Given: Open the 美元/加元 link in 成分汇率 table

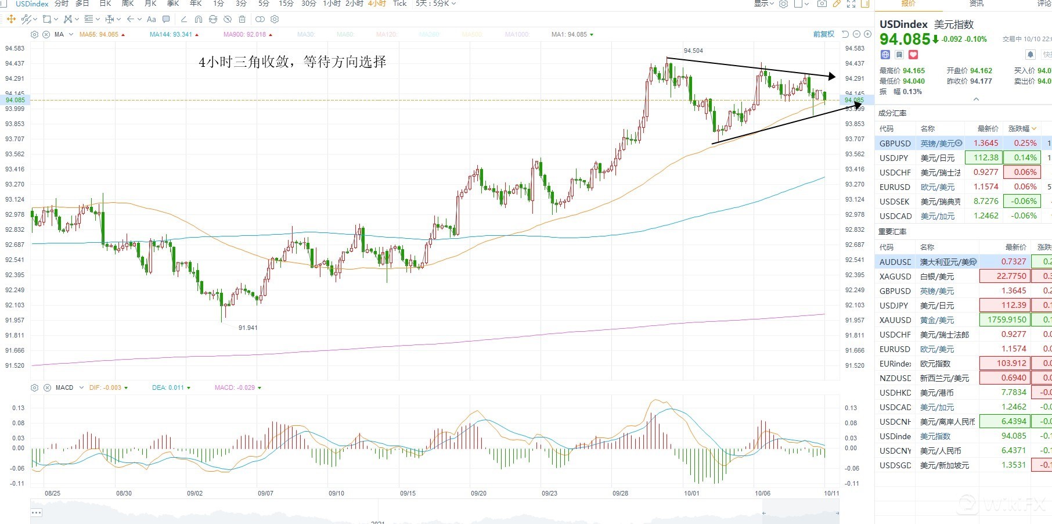Looking at the screenshot, I should tap(937, 216).
